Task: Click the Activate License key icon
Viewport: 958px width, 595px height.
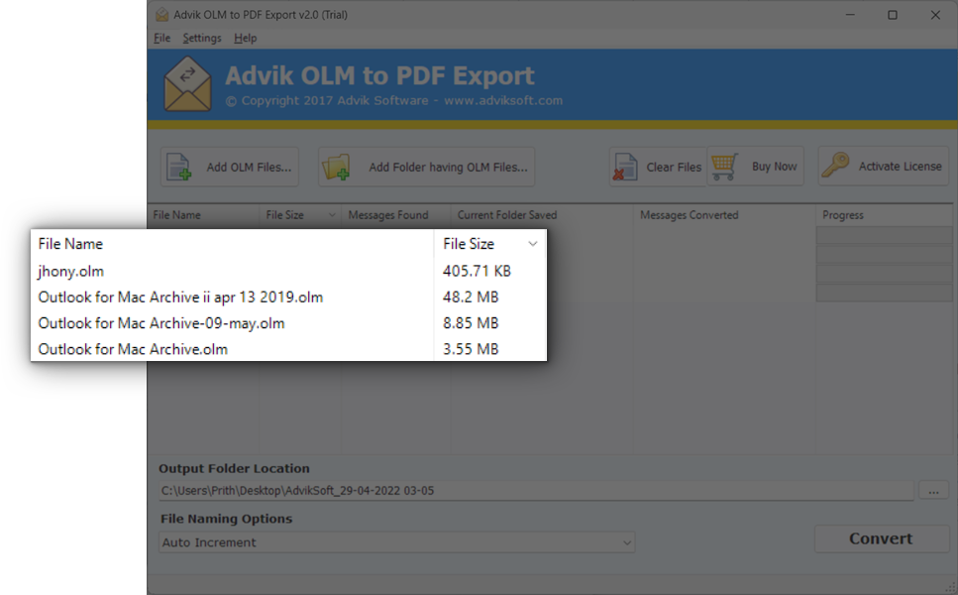Action: 835,166
